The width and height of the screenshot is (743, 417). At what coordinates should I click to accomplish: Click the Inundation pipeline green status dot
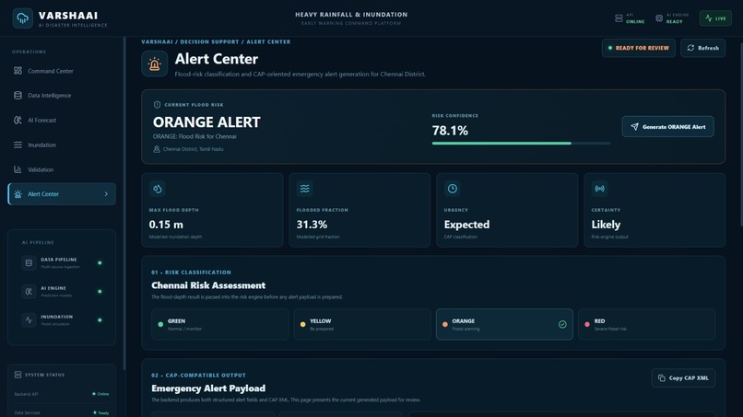pyautogui.click(x=100, y=320)
